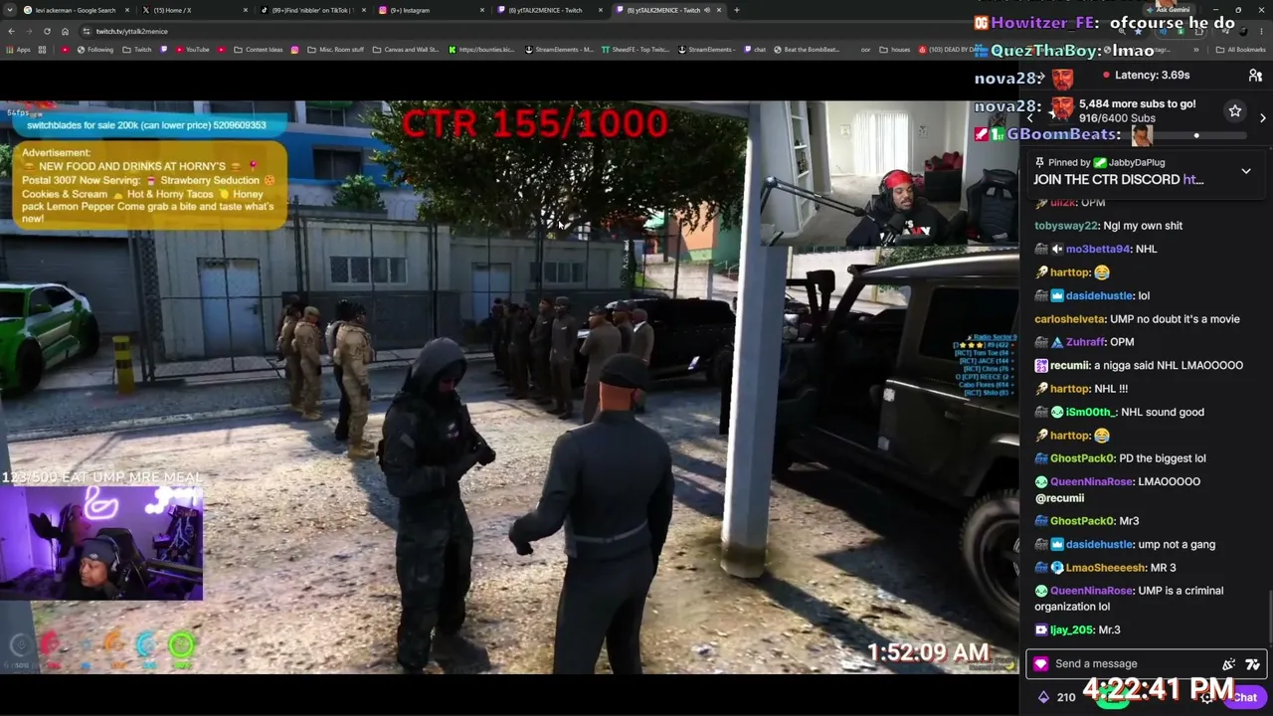
Task: Go to the next chat highlight card
Action: point(1262,118)
